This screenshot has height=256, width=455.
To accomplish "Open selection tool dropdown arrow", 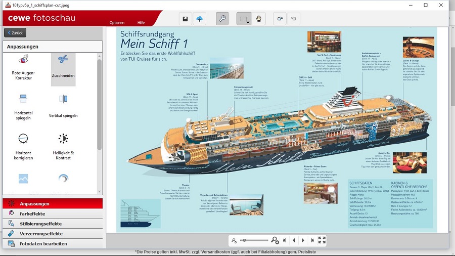I will [248, 22].
